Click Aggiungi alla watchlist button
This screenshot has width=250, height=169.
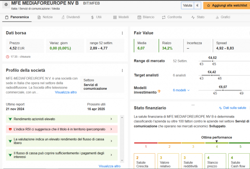pos(227,5)
